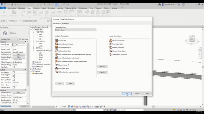Click the Cut By tool icon

(87, 13)
